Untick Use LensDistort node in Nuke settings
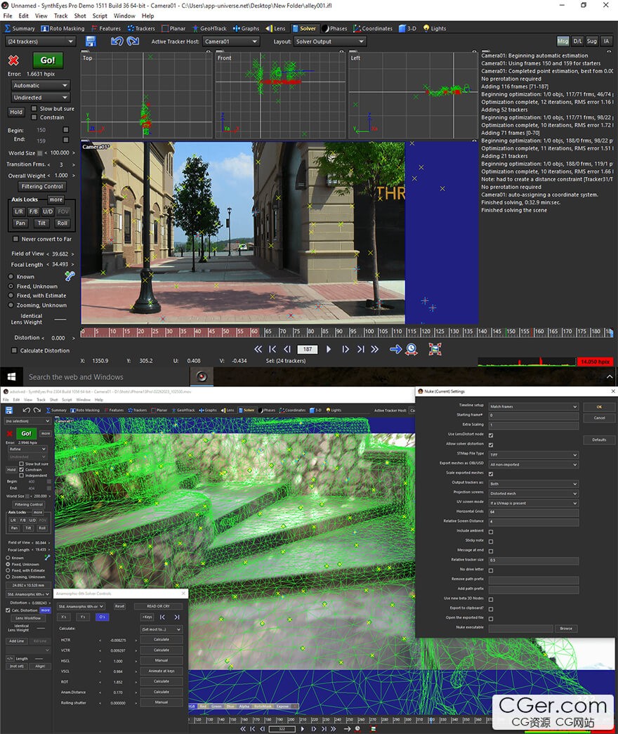 point(491,435)
